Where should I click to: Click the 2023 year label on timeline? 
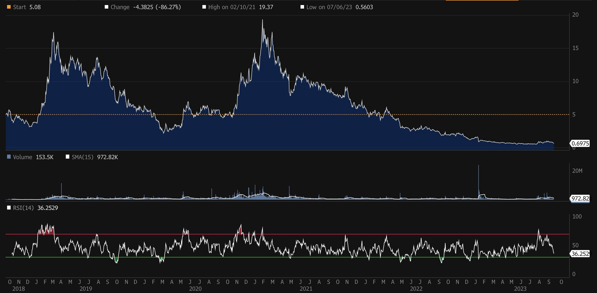520,289
